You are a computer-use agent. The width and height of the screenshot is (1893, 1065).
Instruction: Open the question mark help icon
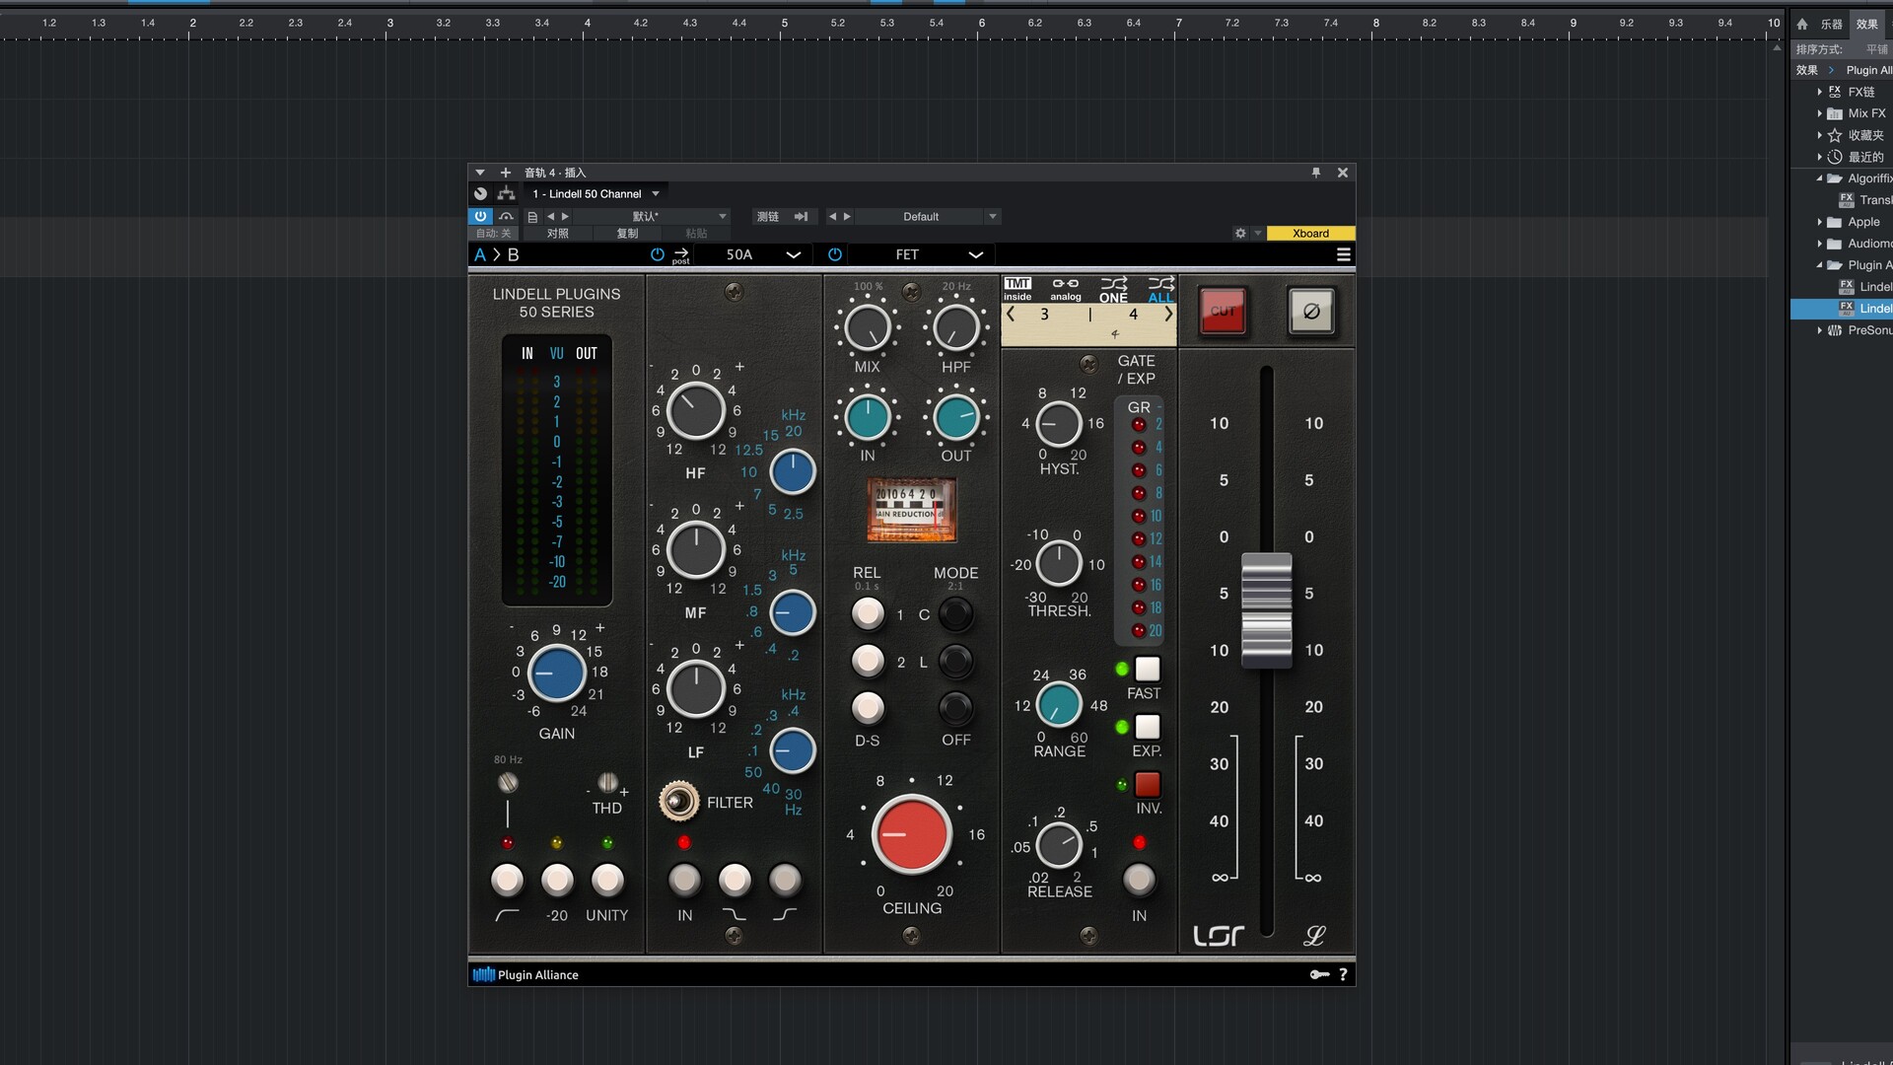tap(1343, 974)
